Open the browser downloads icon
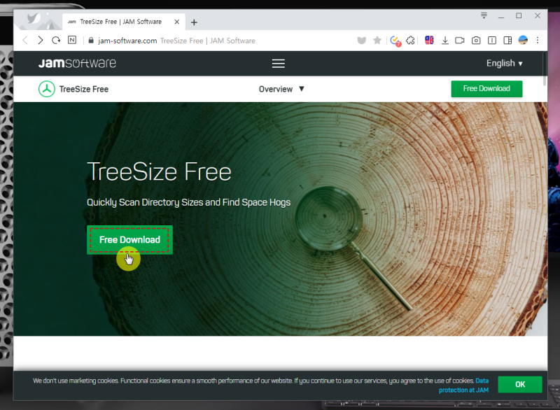560x410 pixels. (x=445, y=40)
